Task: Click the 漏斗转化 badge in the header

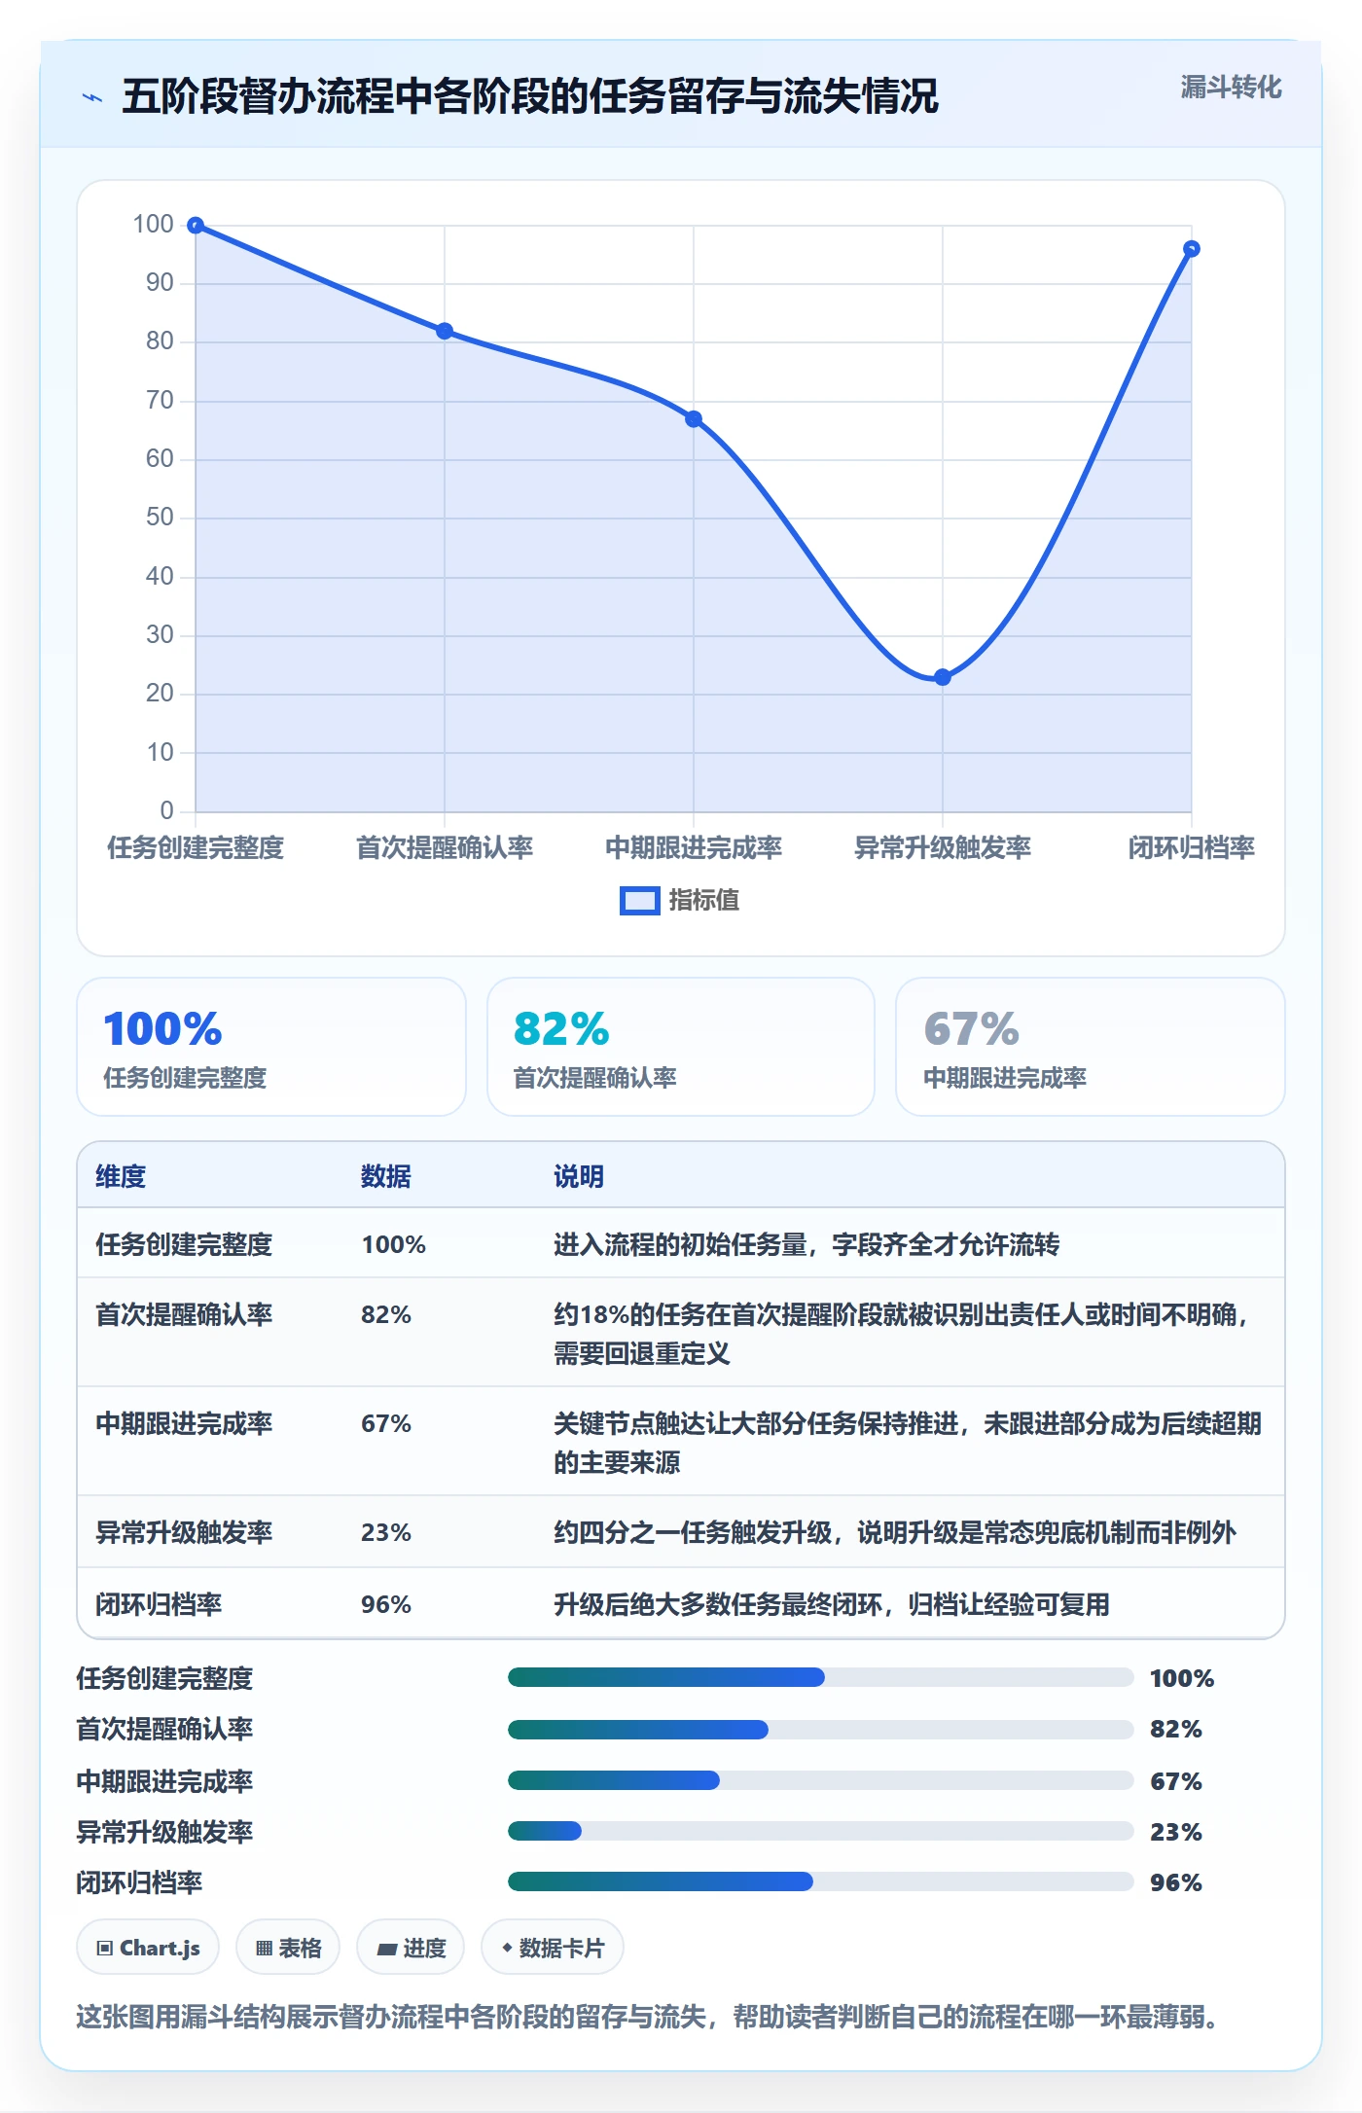Action: coord(1231,88)
